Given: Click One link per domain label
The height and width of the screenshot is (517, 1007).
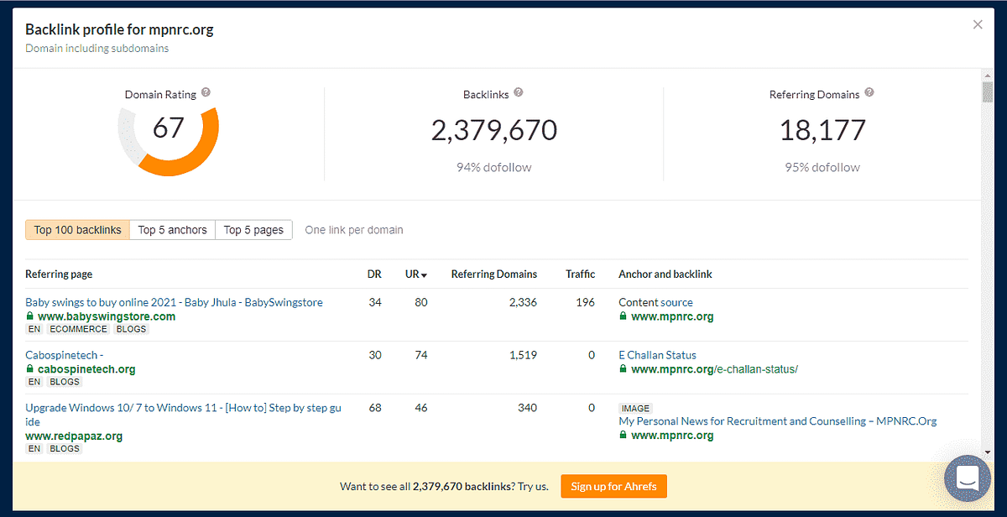Looking at the screenshot, I should (354, 230).
